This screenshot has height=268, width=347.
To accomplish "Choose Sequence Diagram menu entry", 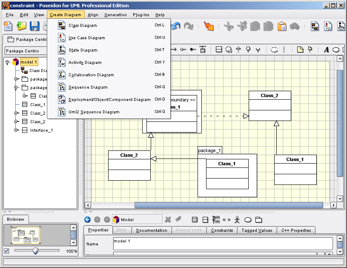I will tap(109, 87).
